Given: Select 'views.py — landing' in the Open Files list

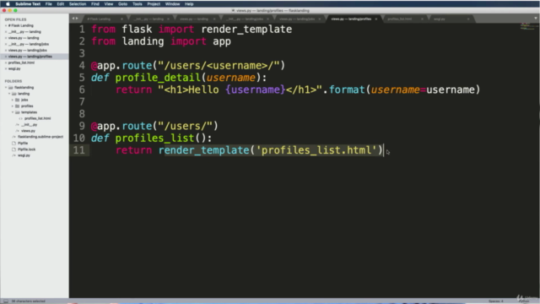Looking at the screenshot, I should pos(24,38).
